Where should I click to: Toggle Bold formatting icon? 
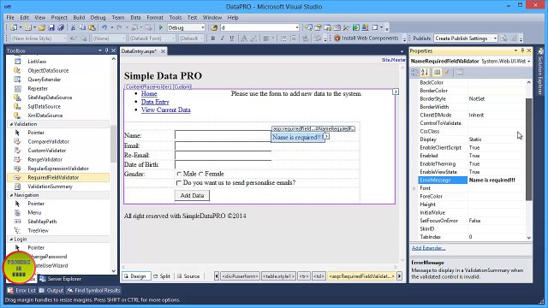(x=213, y=38)
